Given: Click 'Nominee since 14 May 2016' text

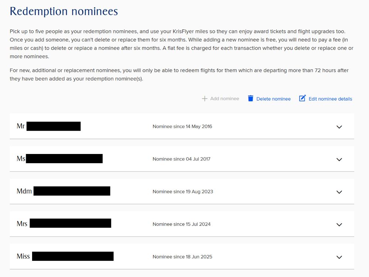Looking at the screenshot, I should tap(182, 127).
